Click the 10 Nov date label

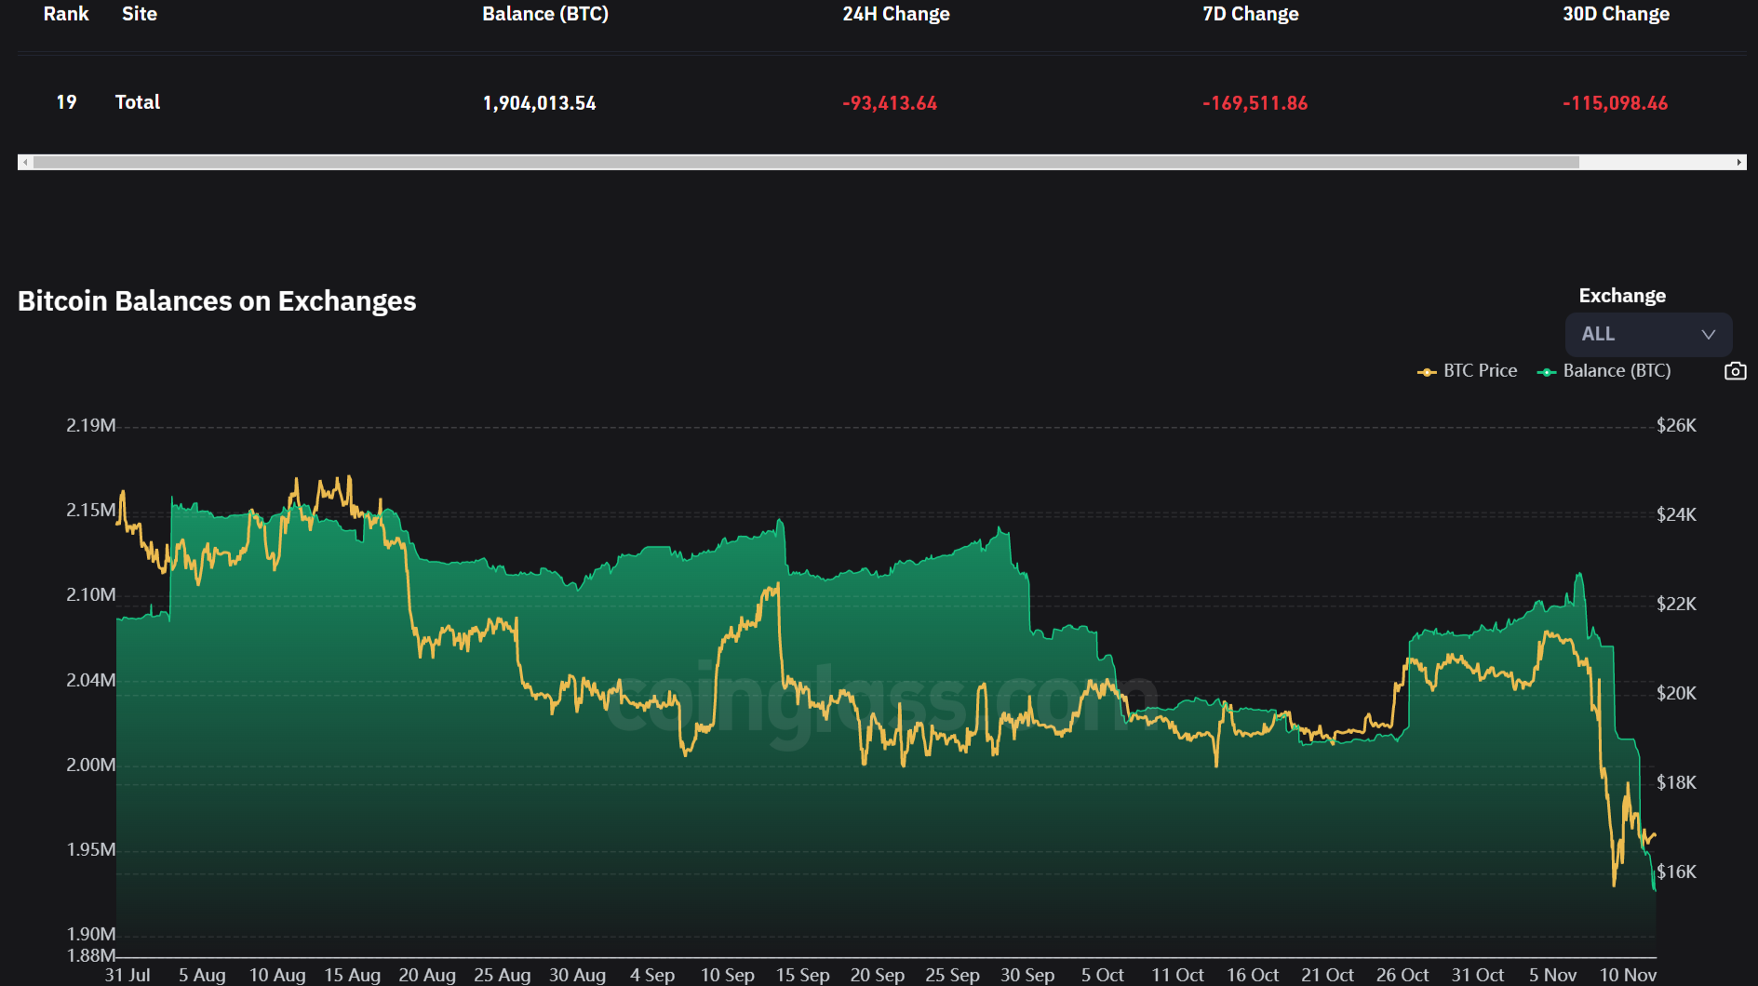click(1628, 975)
